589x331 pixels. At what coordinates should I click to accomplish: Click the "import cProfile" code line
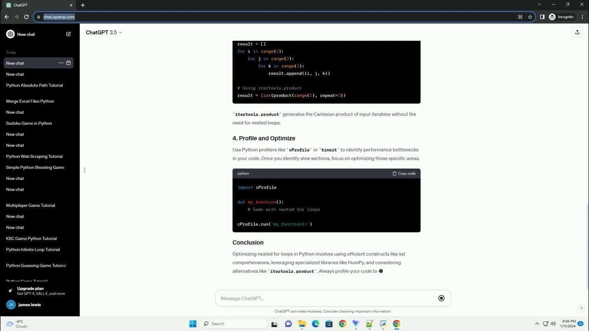coord(257,188)
